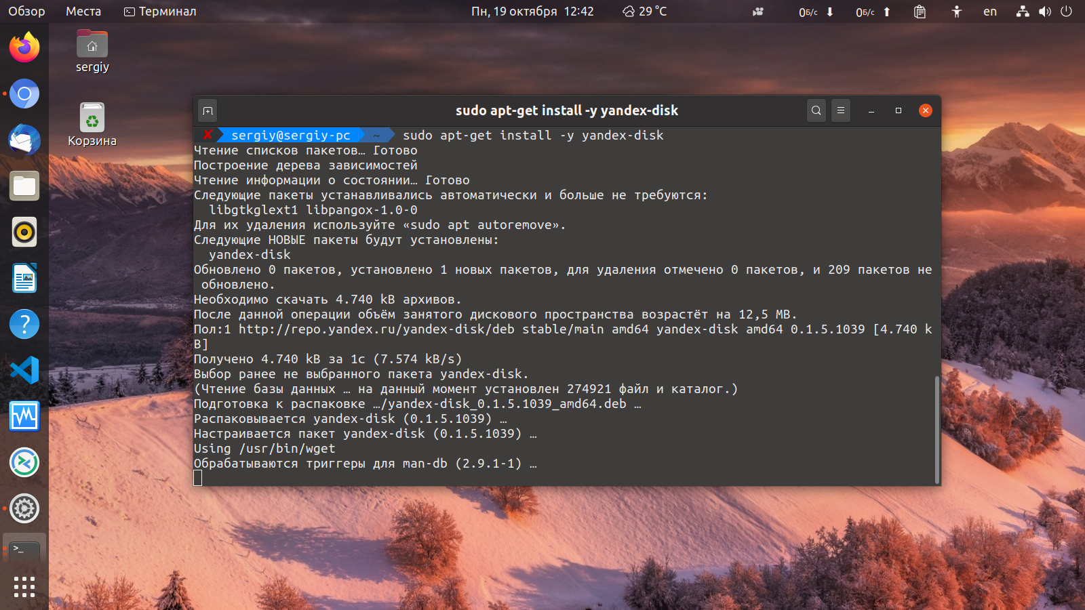The height and width of the screenshot is (610, 1085).
Task: Click the 'Using /usr/bin/wget' line
Action: [264, 449]
